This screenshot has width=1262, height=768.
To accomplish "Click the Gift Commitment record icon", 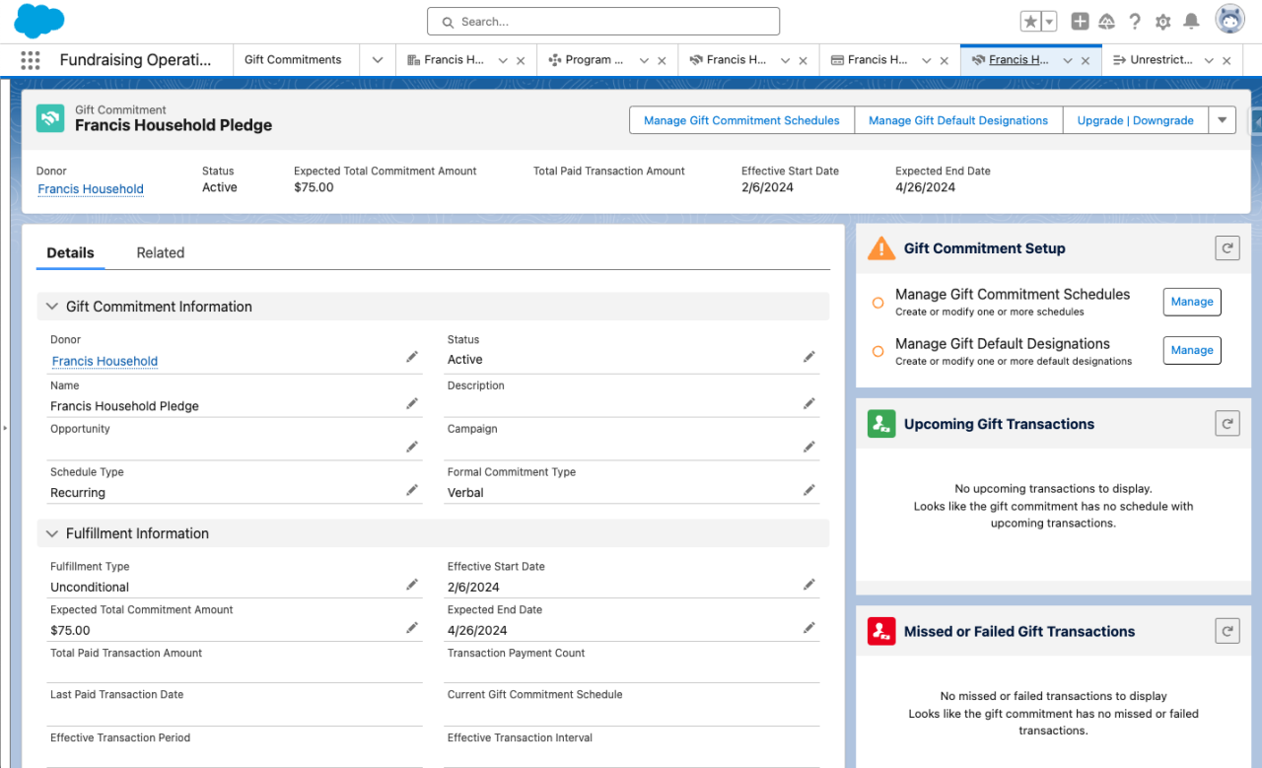I will click(50, 118).
